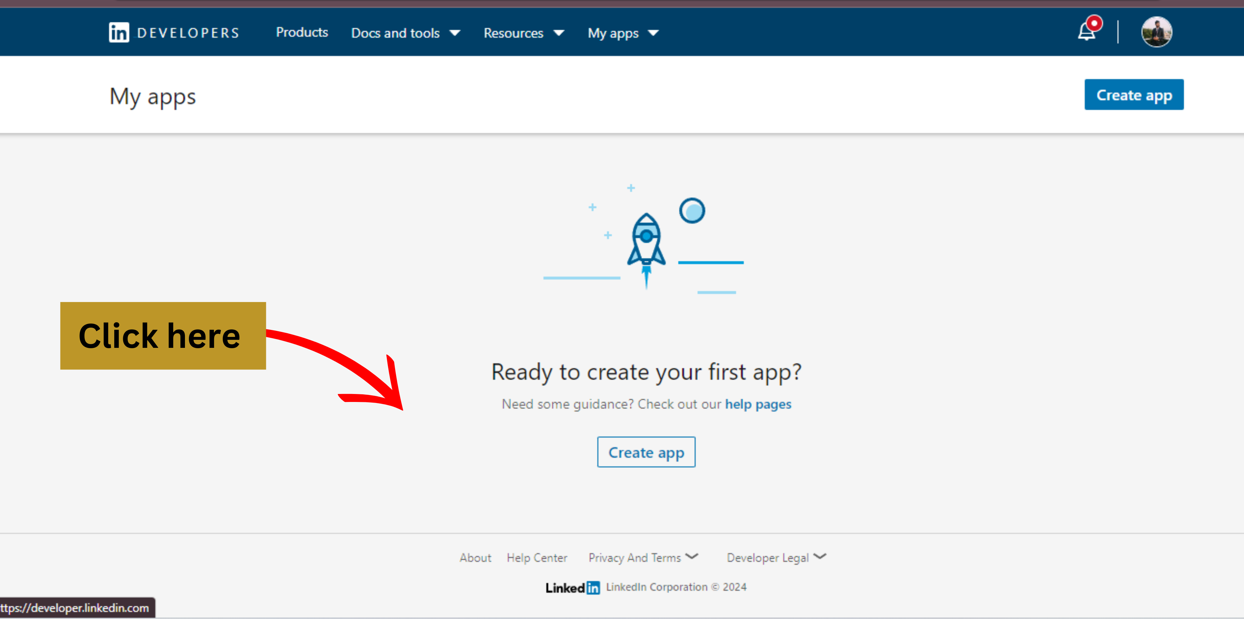This screenshot has width=1244, height=626.
Task: Expand the Docs and tools dropdown
Action: click(406, 33)
